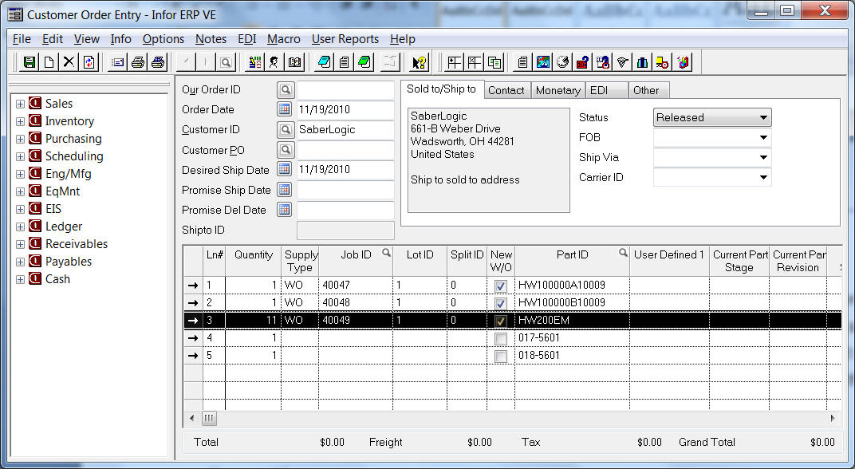The height and width of the screenshot is (469, 855).
Task: Open the lookup for Customer ID
Action: click(284, 129)
